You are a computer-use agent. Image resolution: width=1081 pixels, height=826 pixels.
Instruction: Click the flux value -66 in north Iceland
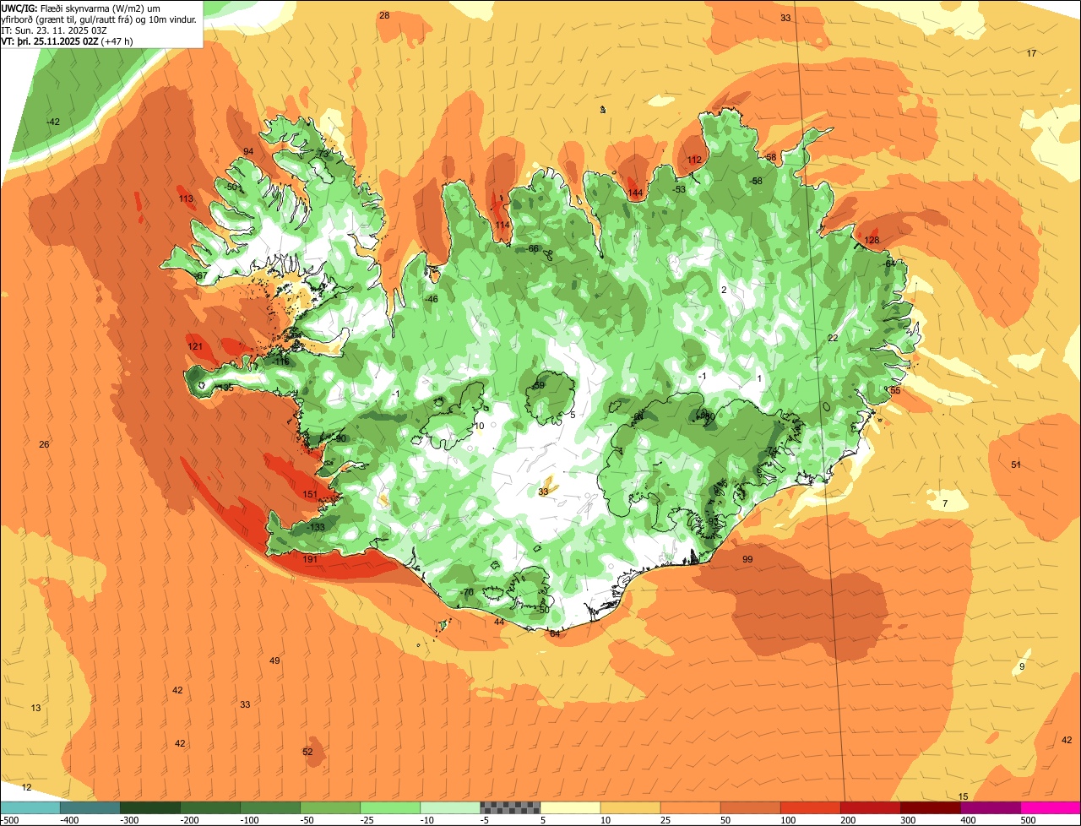pyautogui.click(x=532, y=249)
